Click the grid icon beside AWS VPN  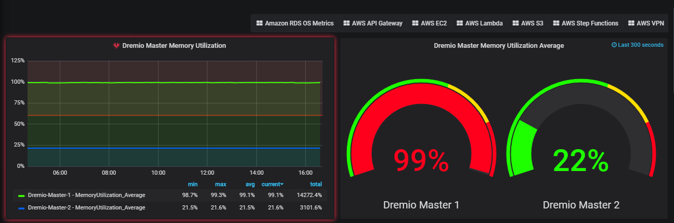tap(631, 23)
